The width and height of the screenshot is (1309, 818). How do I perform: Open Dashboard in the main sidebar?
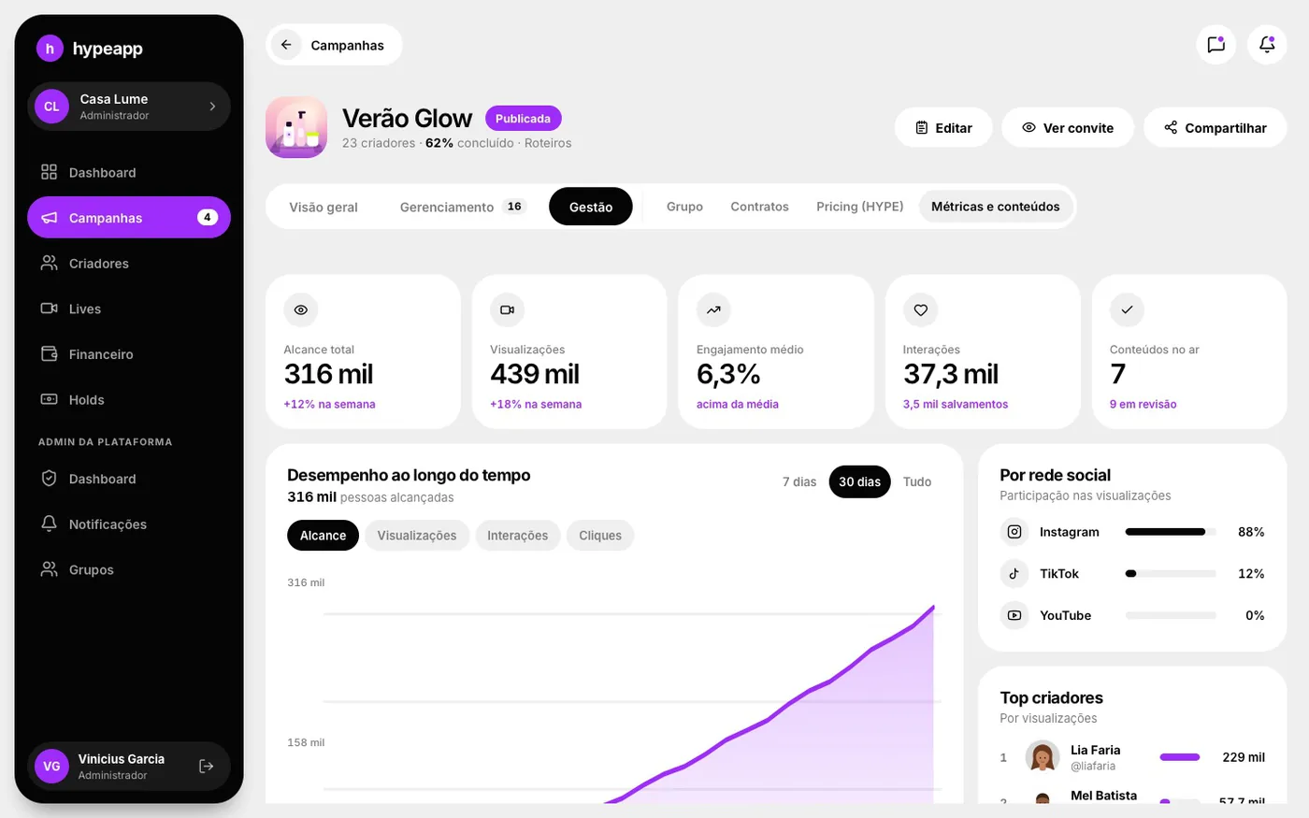[x=129, y=173]
